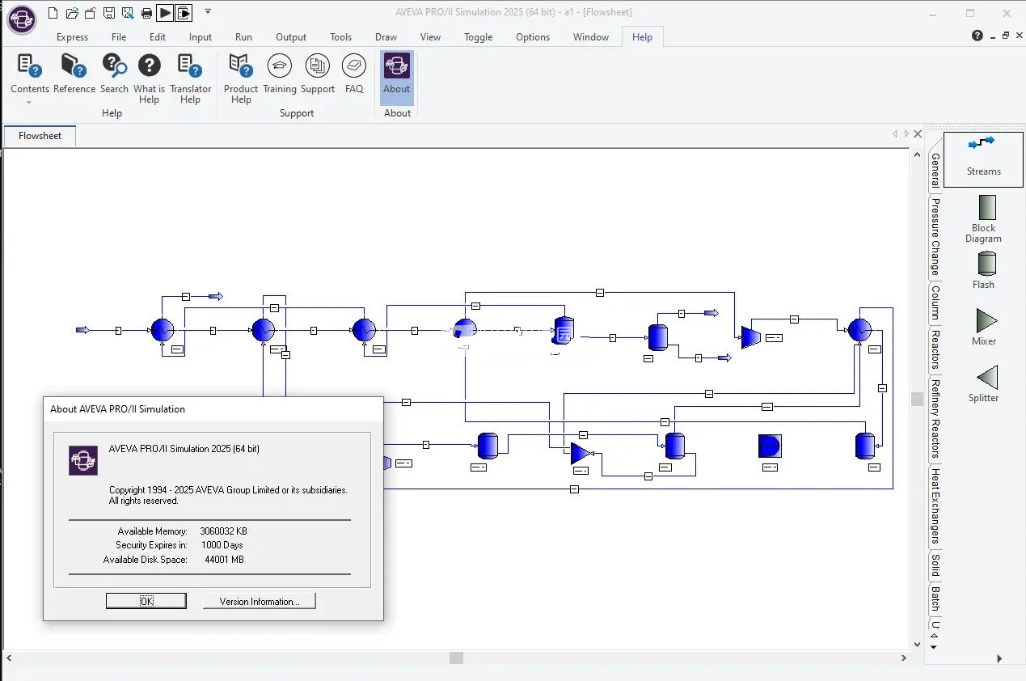Open the Batch palette tab
This screenshot has width=1026, height=681.
(935, 599)
